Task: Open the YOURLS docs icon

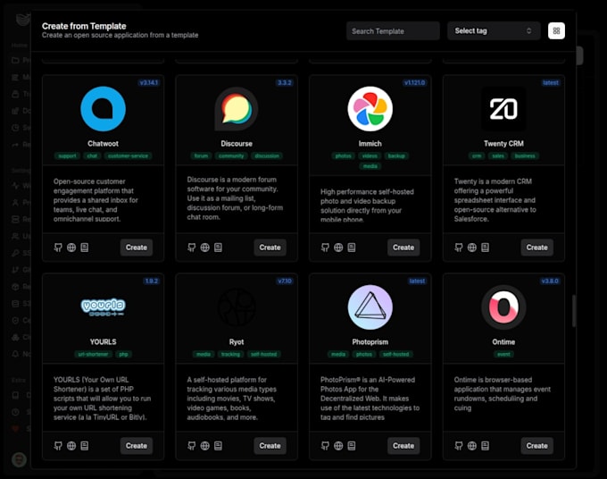Action: [85, 446]
